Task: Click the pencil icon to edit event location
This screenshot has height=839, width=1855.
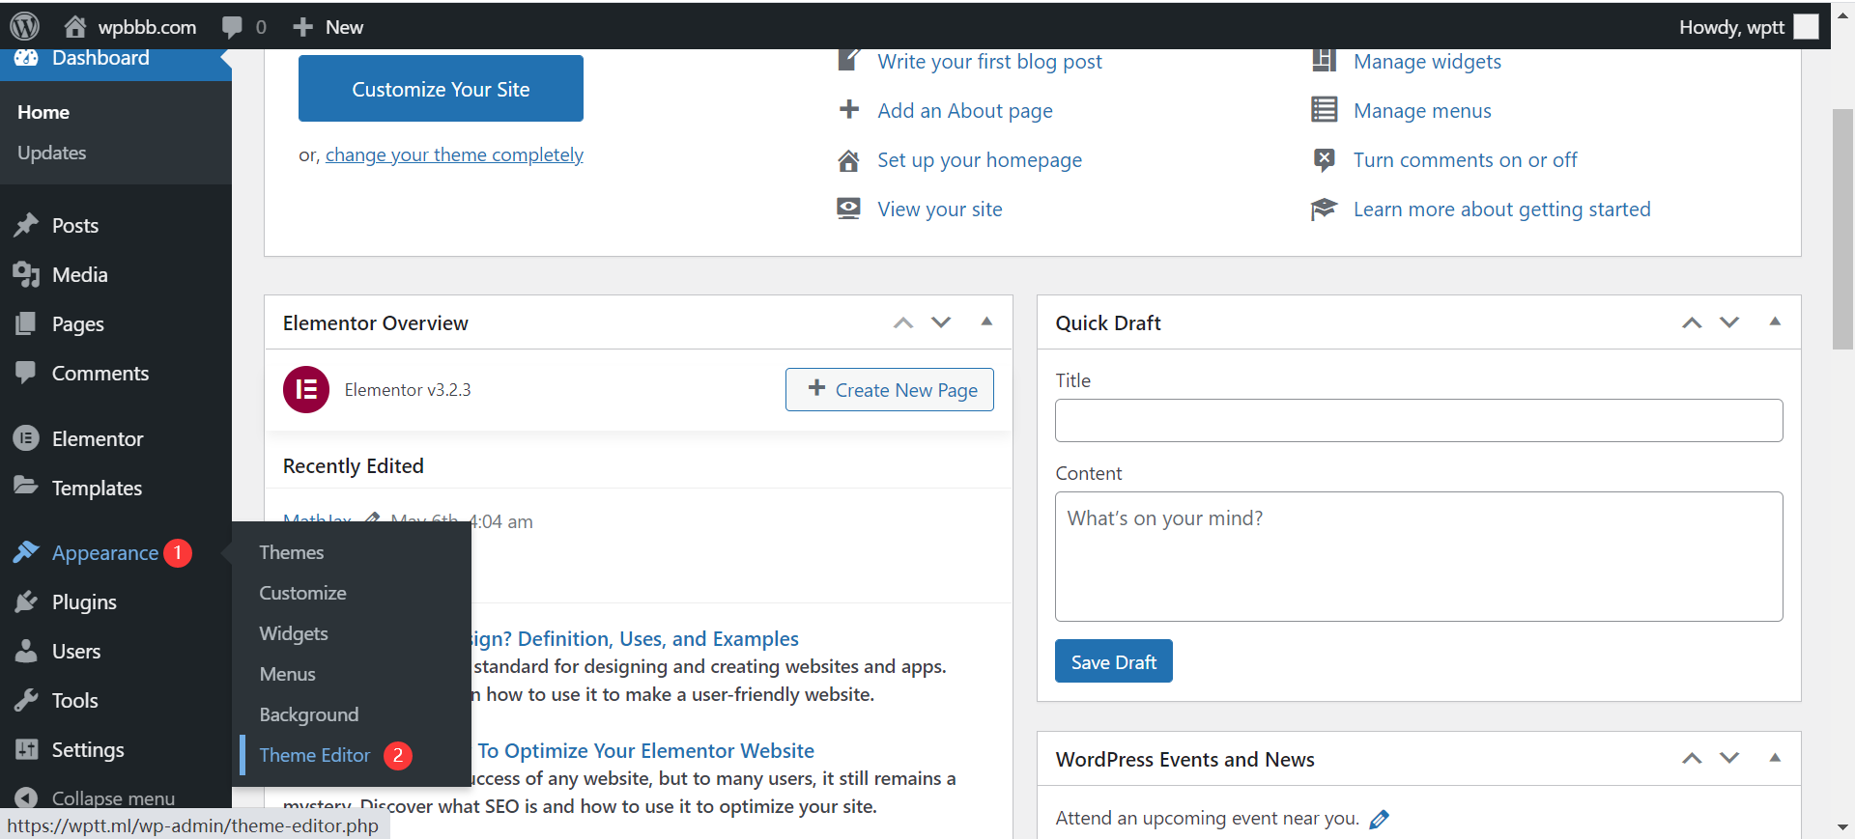Action: [1379, 819]
